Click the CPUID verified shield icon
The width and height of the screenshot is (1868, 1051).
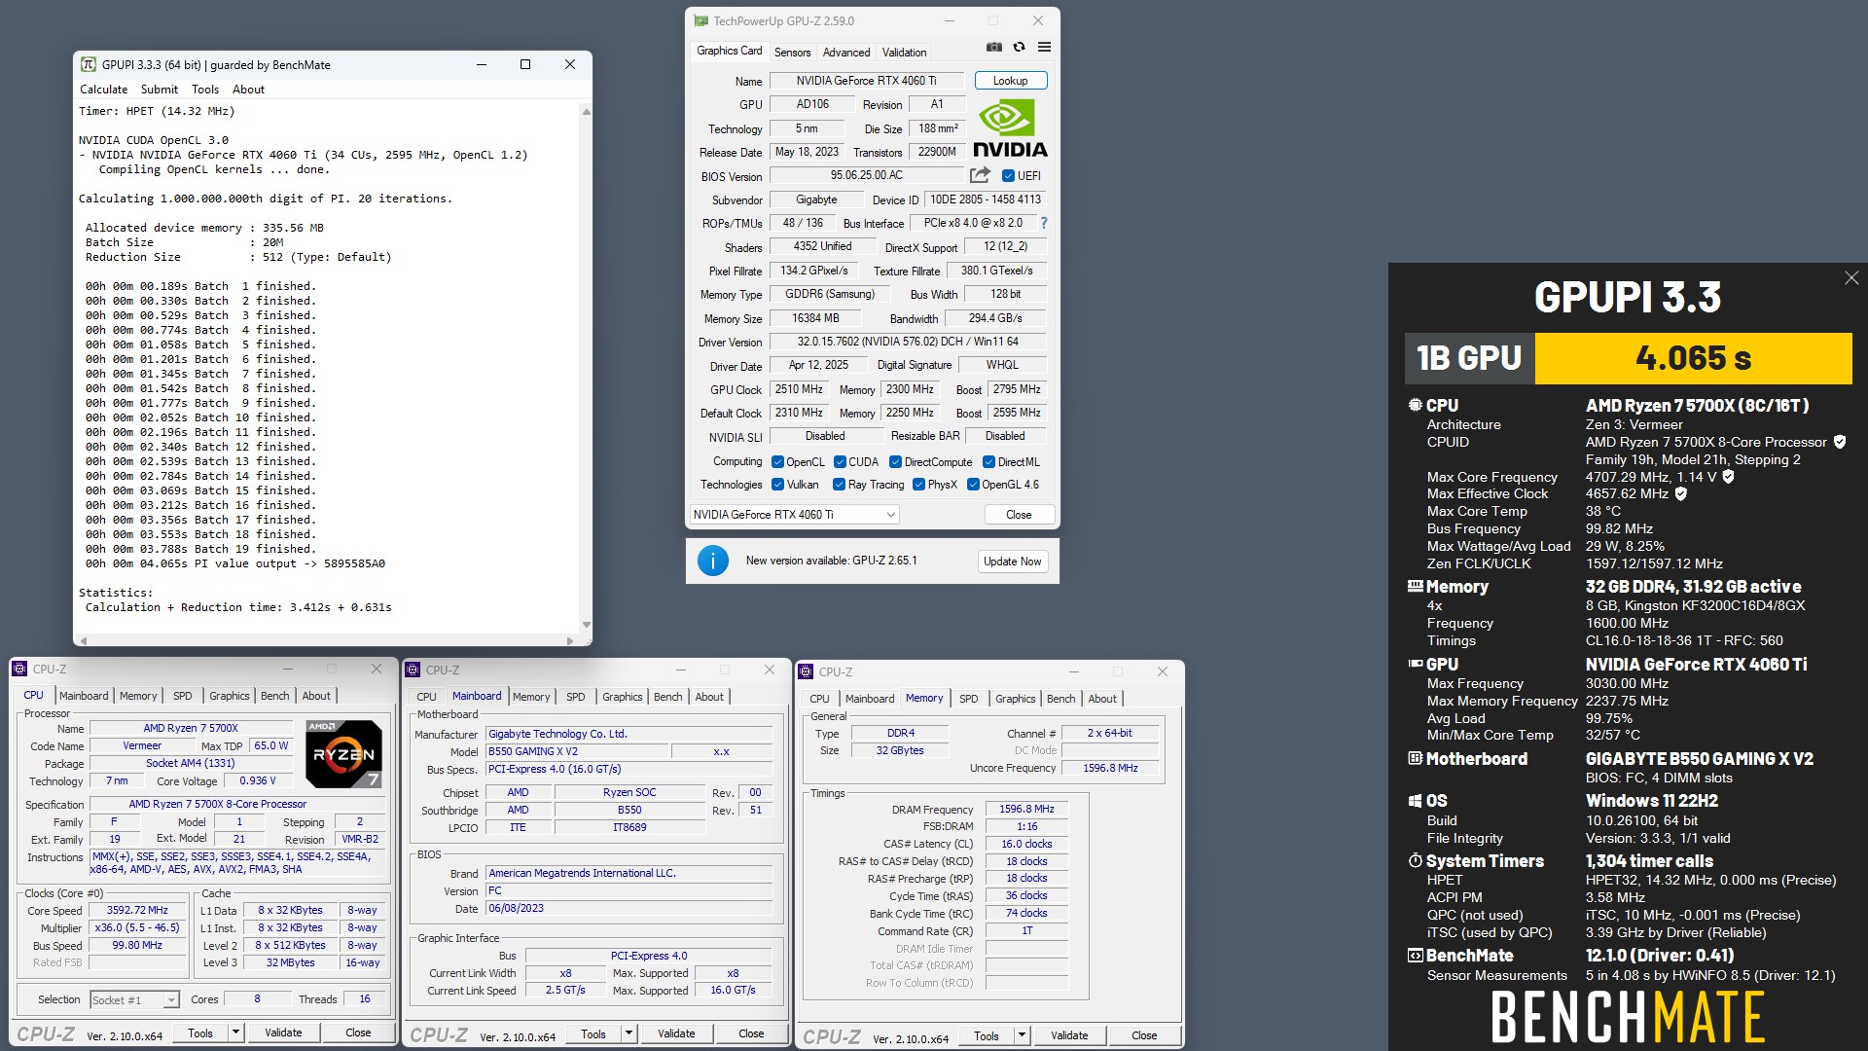1840,442
